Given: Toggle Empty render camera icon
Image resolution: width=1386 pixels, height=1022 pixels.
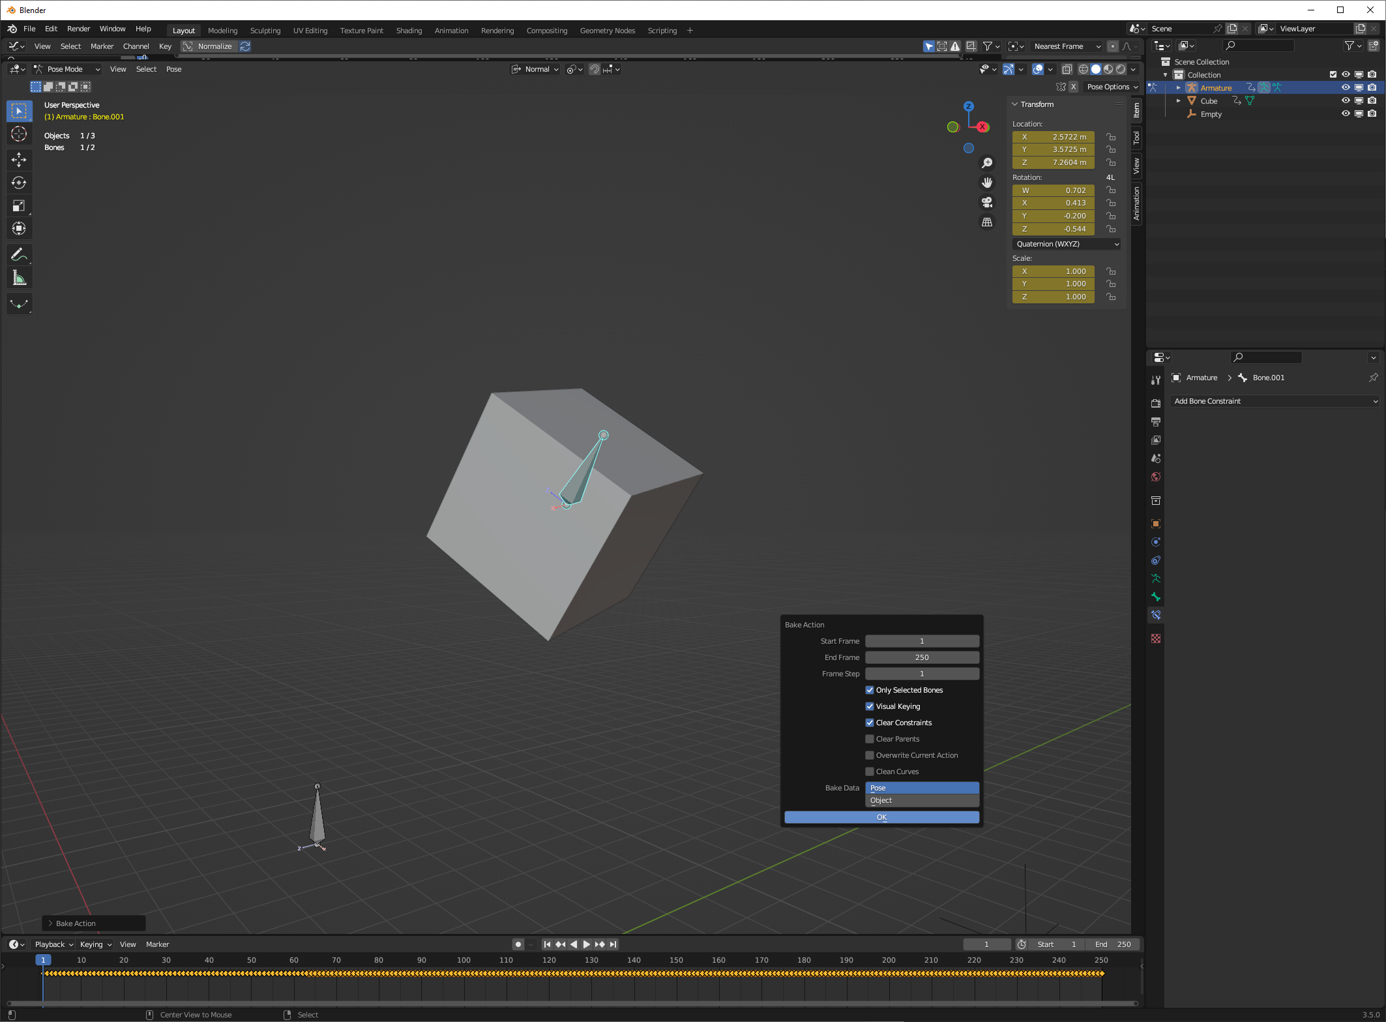Looking at the screenshot, I should coord(1372,113).
